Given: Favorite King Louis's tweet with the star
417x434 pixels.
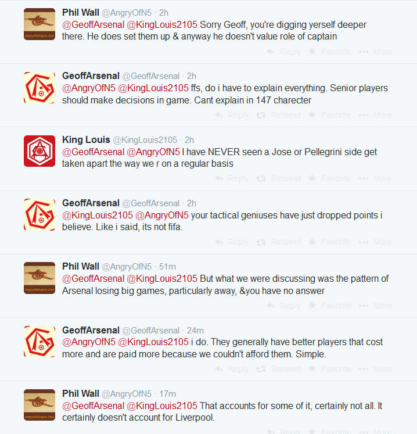Looking at the screenshot, I should 312,179.
